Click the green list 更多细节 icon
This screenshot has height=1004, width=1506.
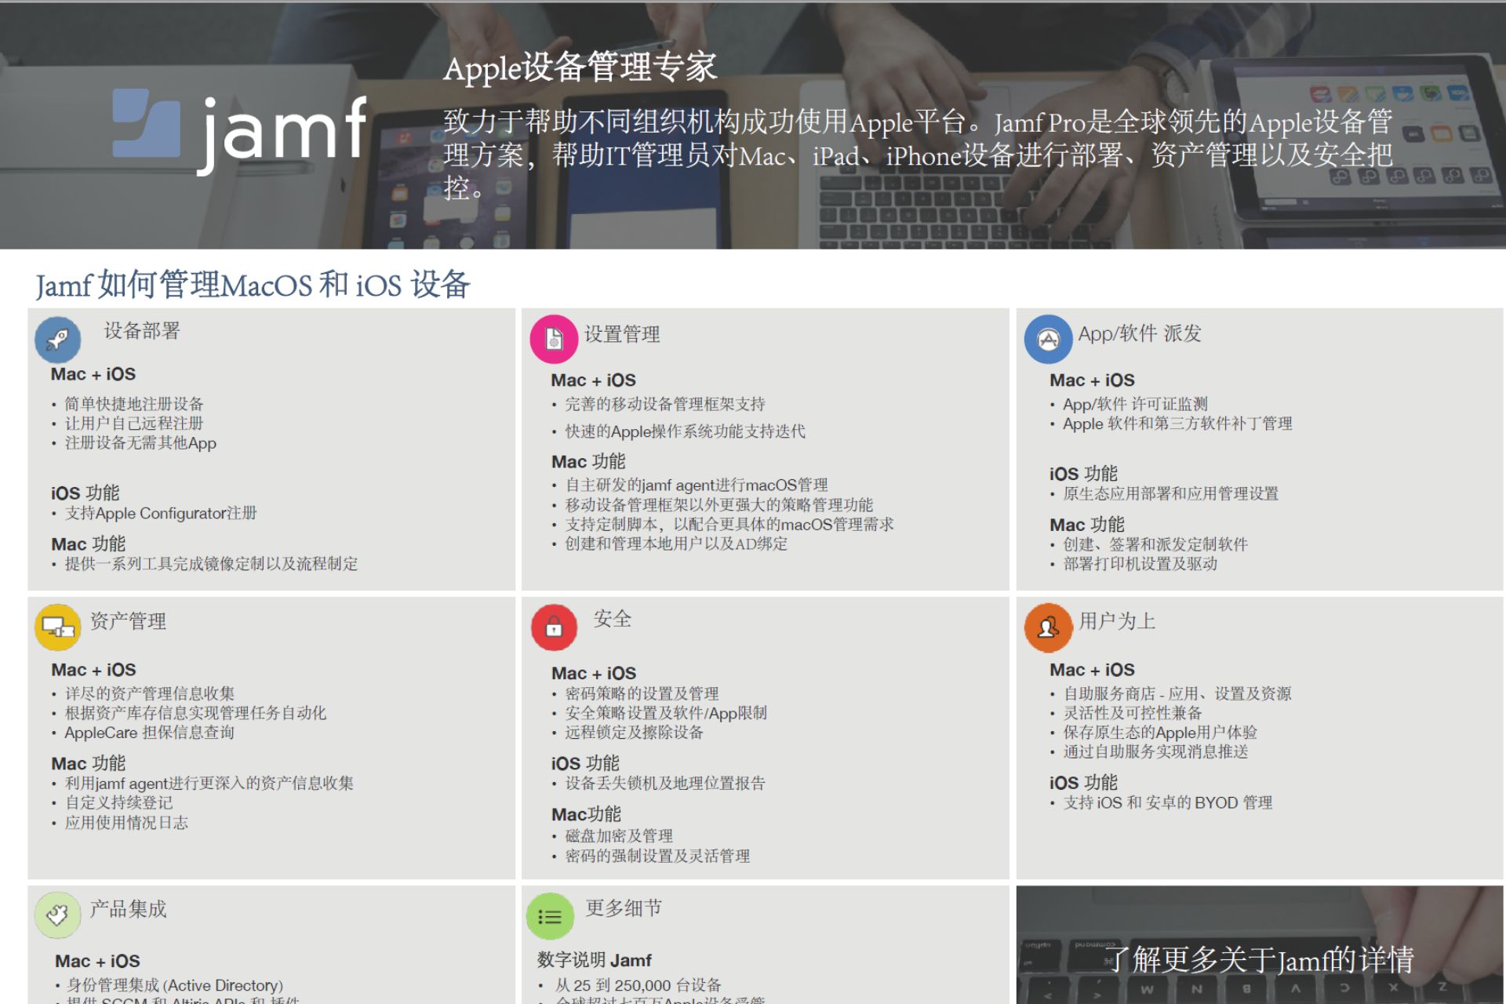550,915
